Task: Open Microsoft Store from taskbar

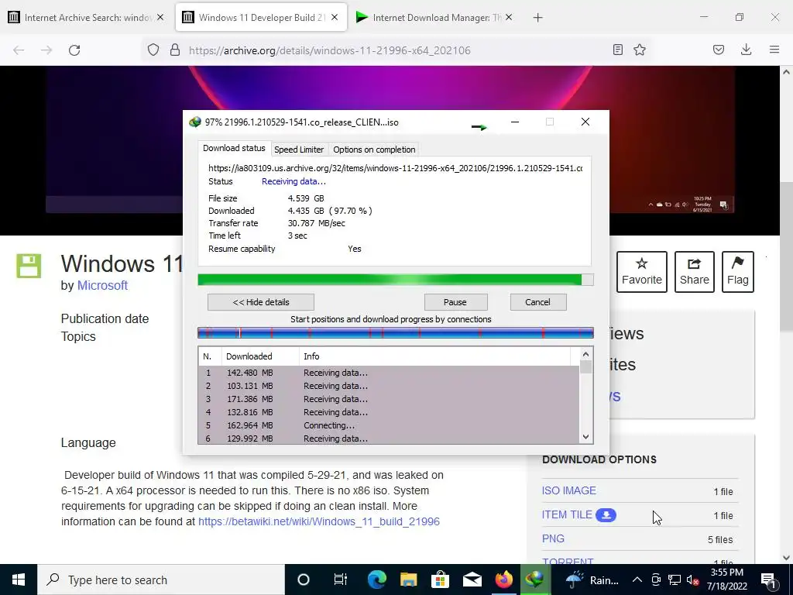Action: (x=441, y=580)
